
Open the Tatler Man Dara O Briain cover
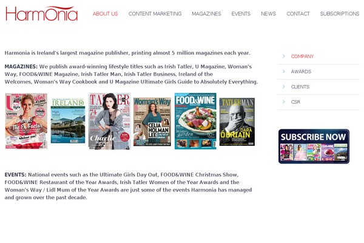click(237, 122)
